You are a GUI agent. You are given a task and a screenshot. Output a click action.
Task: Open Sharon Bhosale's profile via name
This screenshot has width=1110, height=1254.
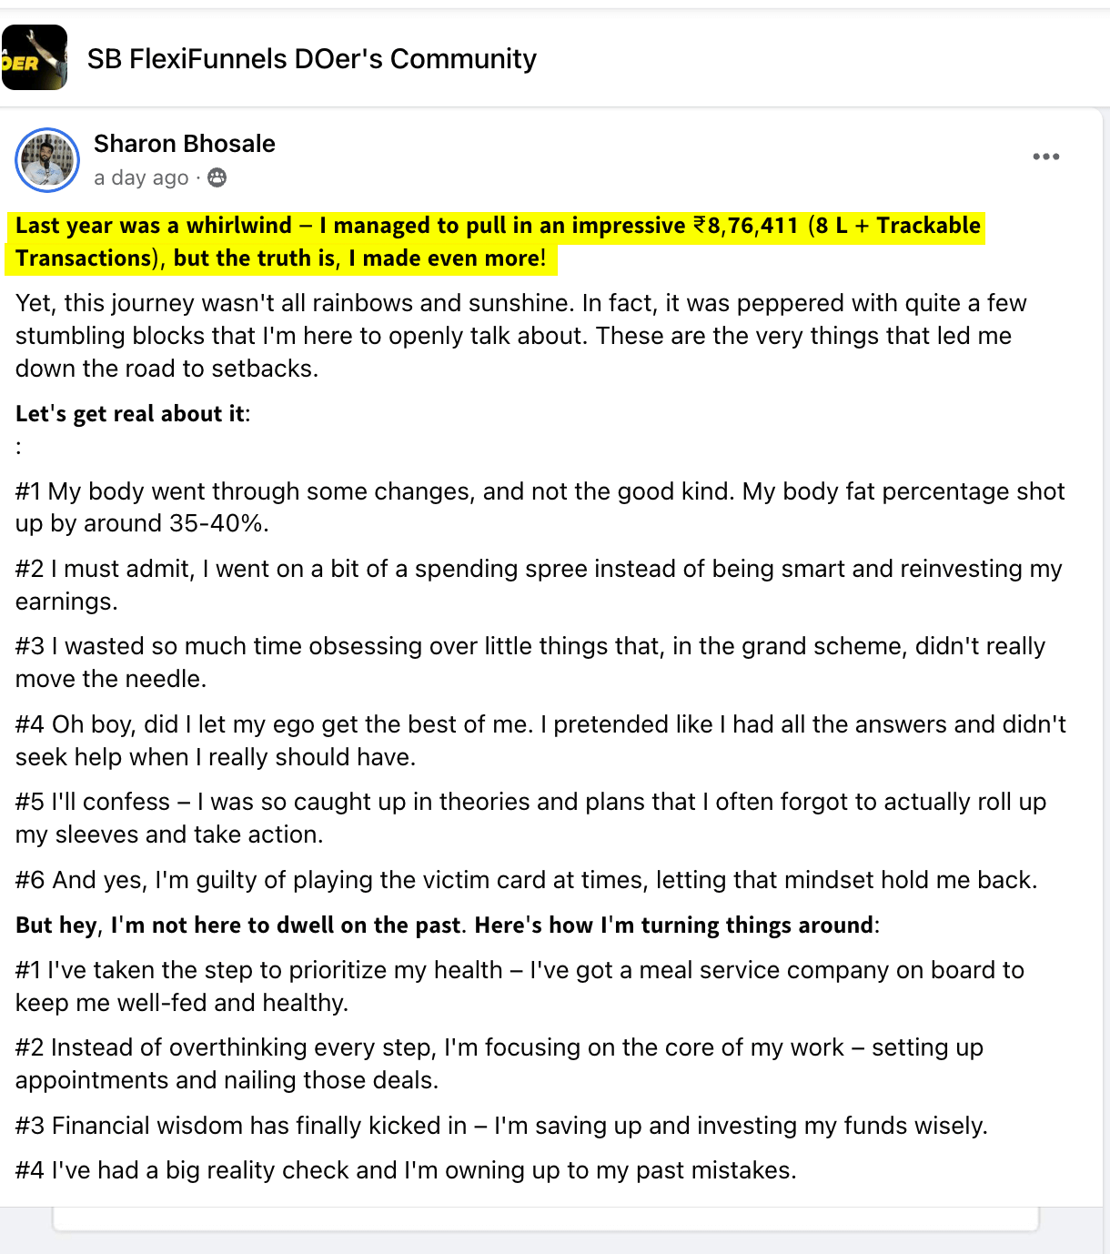tap(184, 144)
